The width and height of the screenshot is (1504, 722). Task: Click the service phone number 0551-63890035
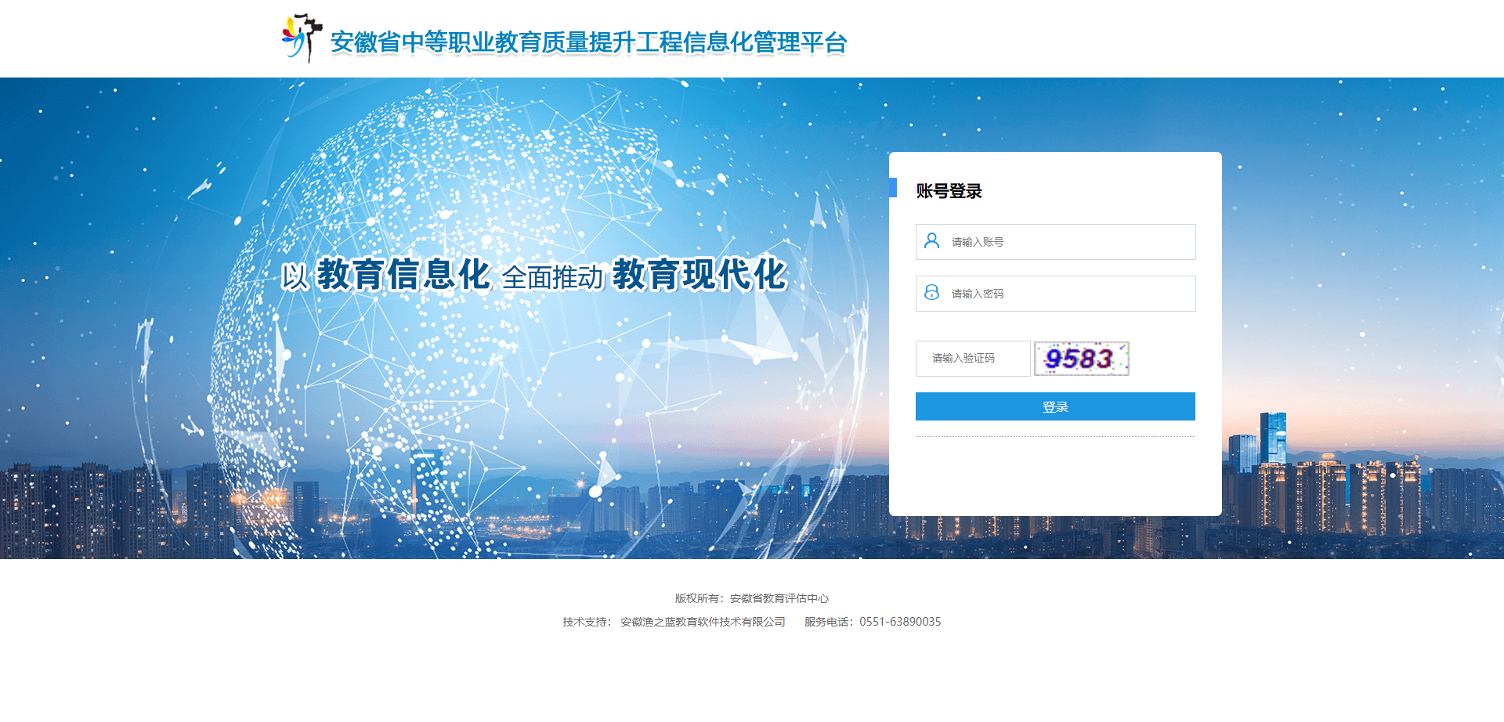tap(900, 622)
